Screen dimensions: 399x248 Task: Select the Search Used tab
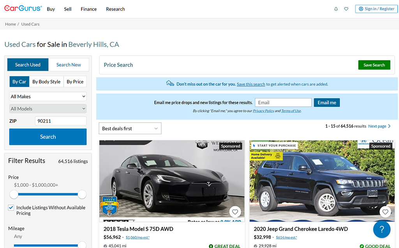coord(28,65)
